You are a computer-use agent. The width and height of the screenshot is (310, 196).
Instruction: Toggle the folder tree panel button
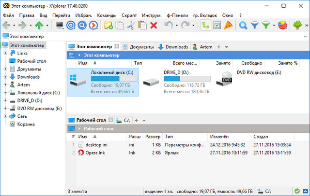(205, 25)
